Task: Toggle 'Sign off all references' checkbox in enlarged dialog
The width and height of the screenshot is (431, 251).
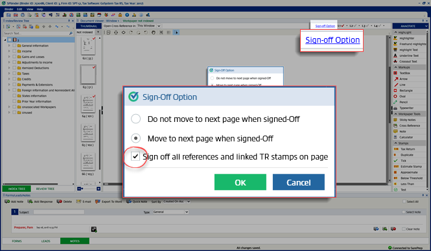Action: tap(135, 156)
